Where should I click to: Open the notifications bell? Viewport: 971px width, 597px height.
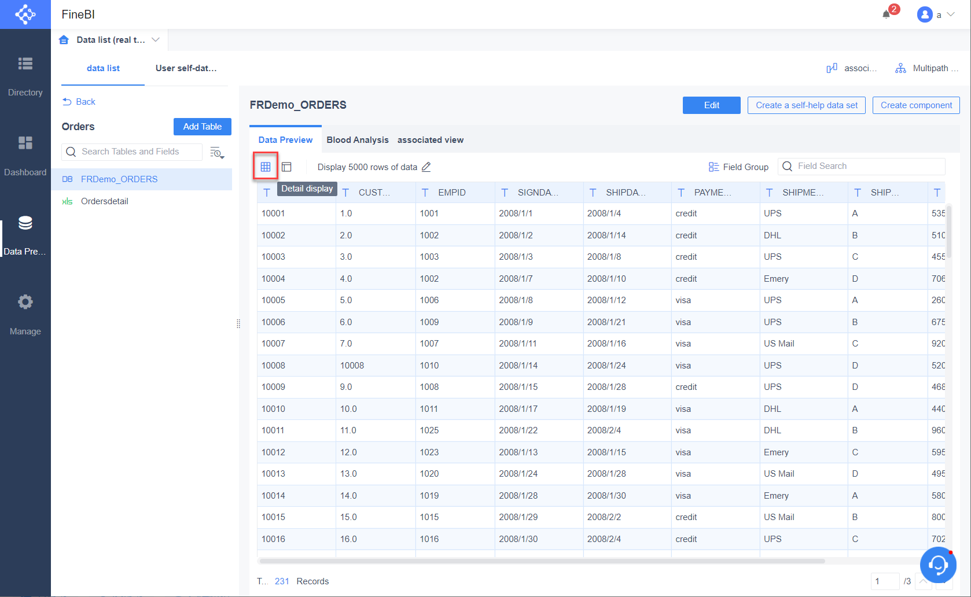886,14
